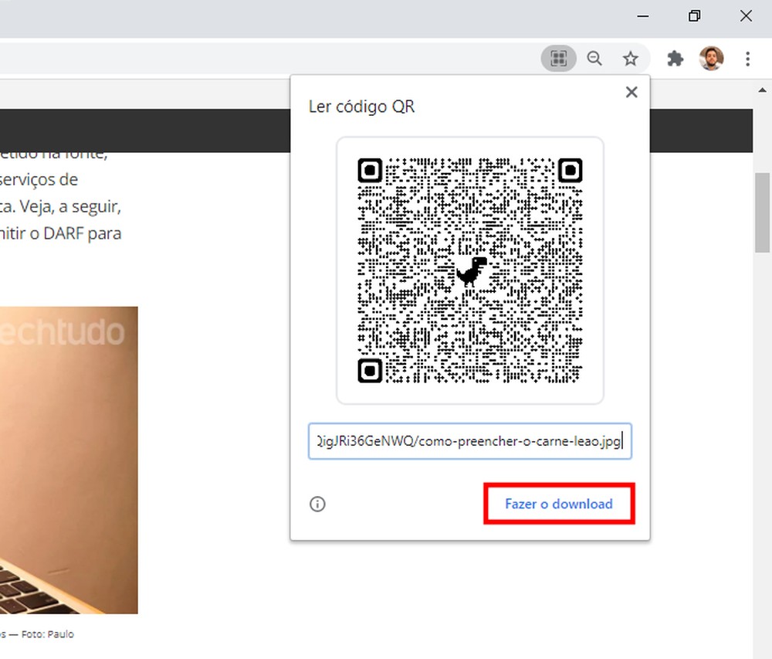
Task: Click the info icon in the QR dialog
Action: 317,504
